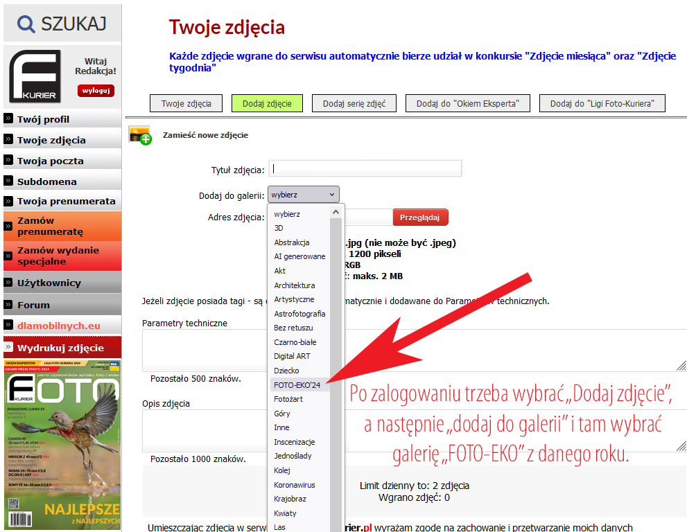This screenshot has height=532, width=687.
Task: Open the Dodaj serię zdjęć tab
Action: coord(354,104)
